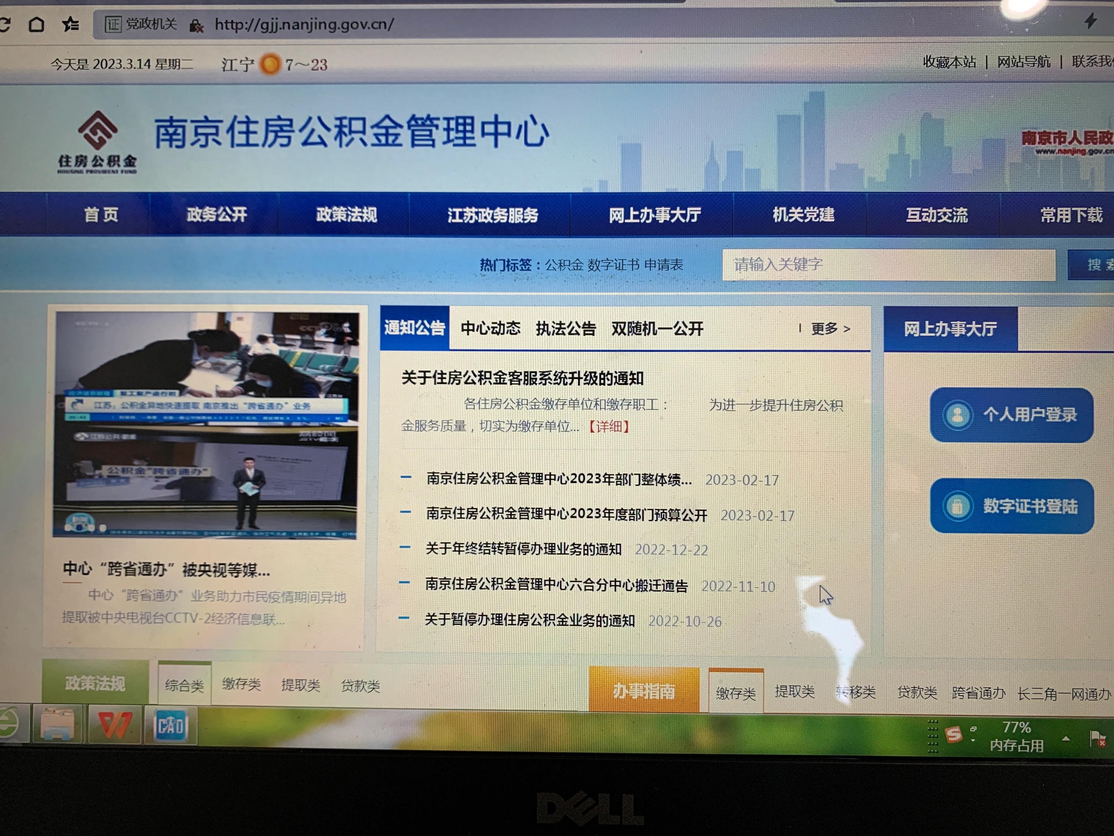This screenshot has height=836, width=1114.
Task: Click 收藏本站 link
Action: click(949, 61)
